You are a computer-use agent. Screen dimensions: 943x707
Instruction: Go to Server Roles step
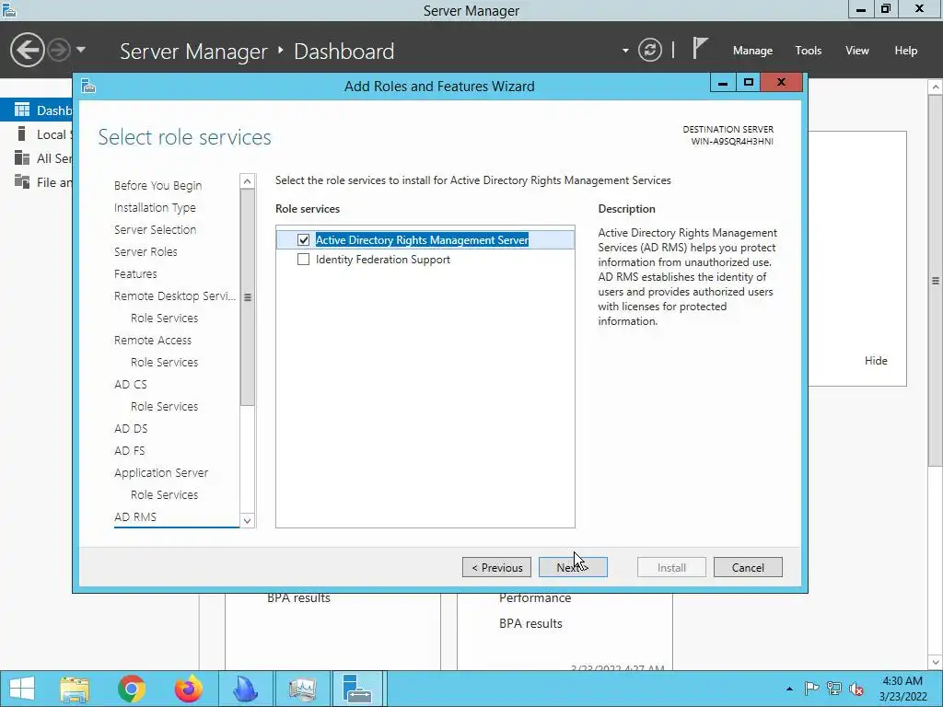[146, 252]
